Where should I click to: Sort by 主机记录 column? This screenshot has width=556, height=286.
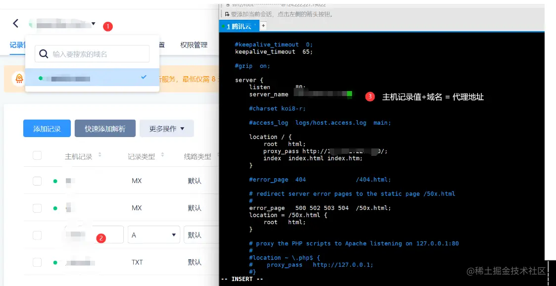point(100,155)
